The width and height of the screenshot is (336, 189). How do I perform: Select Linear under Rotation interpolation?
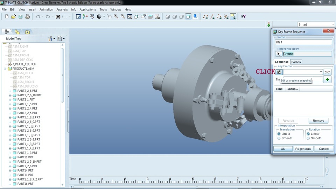click(308, 134)
